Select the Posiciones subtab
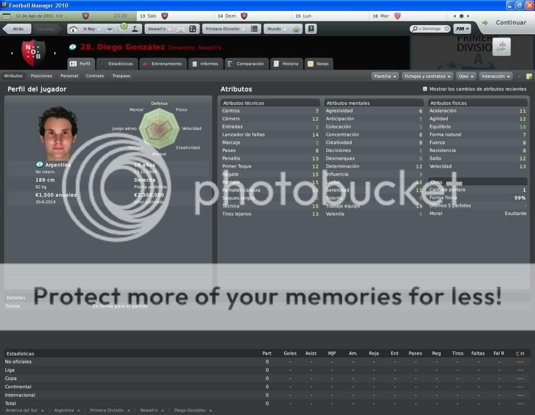Viewport: 535px width, 415px height. tap(41, 76)
